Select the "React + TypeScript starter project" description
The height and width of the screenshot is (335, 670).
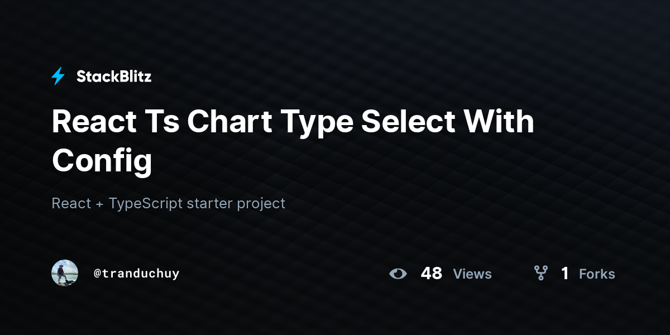click(x=168, y=203)
